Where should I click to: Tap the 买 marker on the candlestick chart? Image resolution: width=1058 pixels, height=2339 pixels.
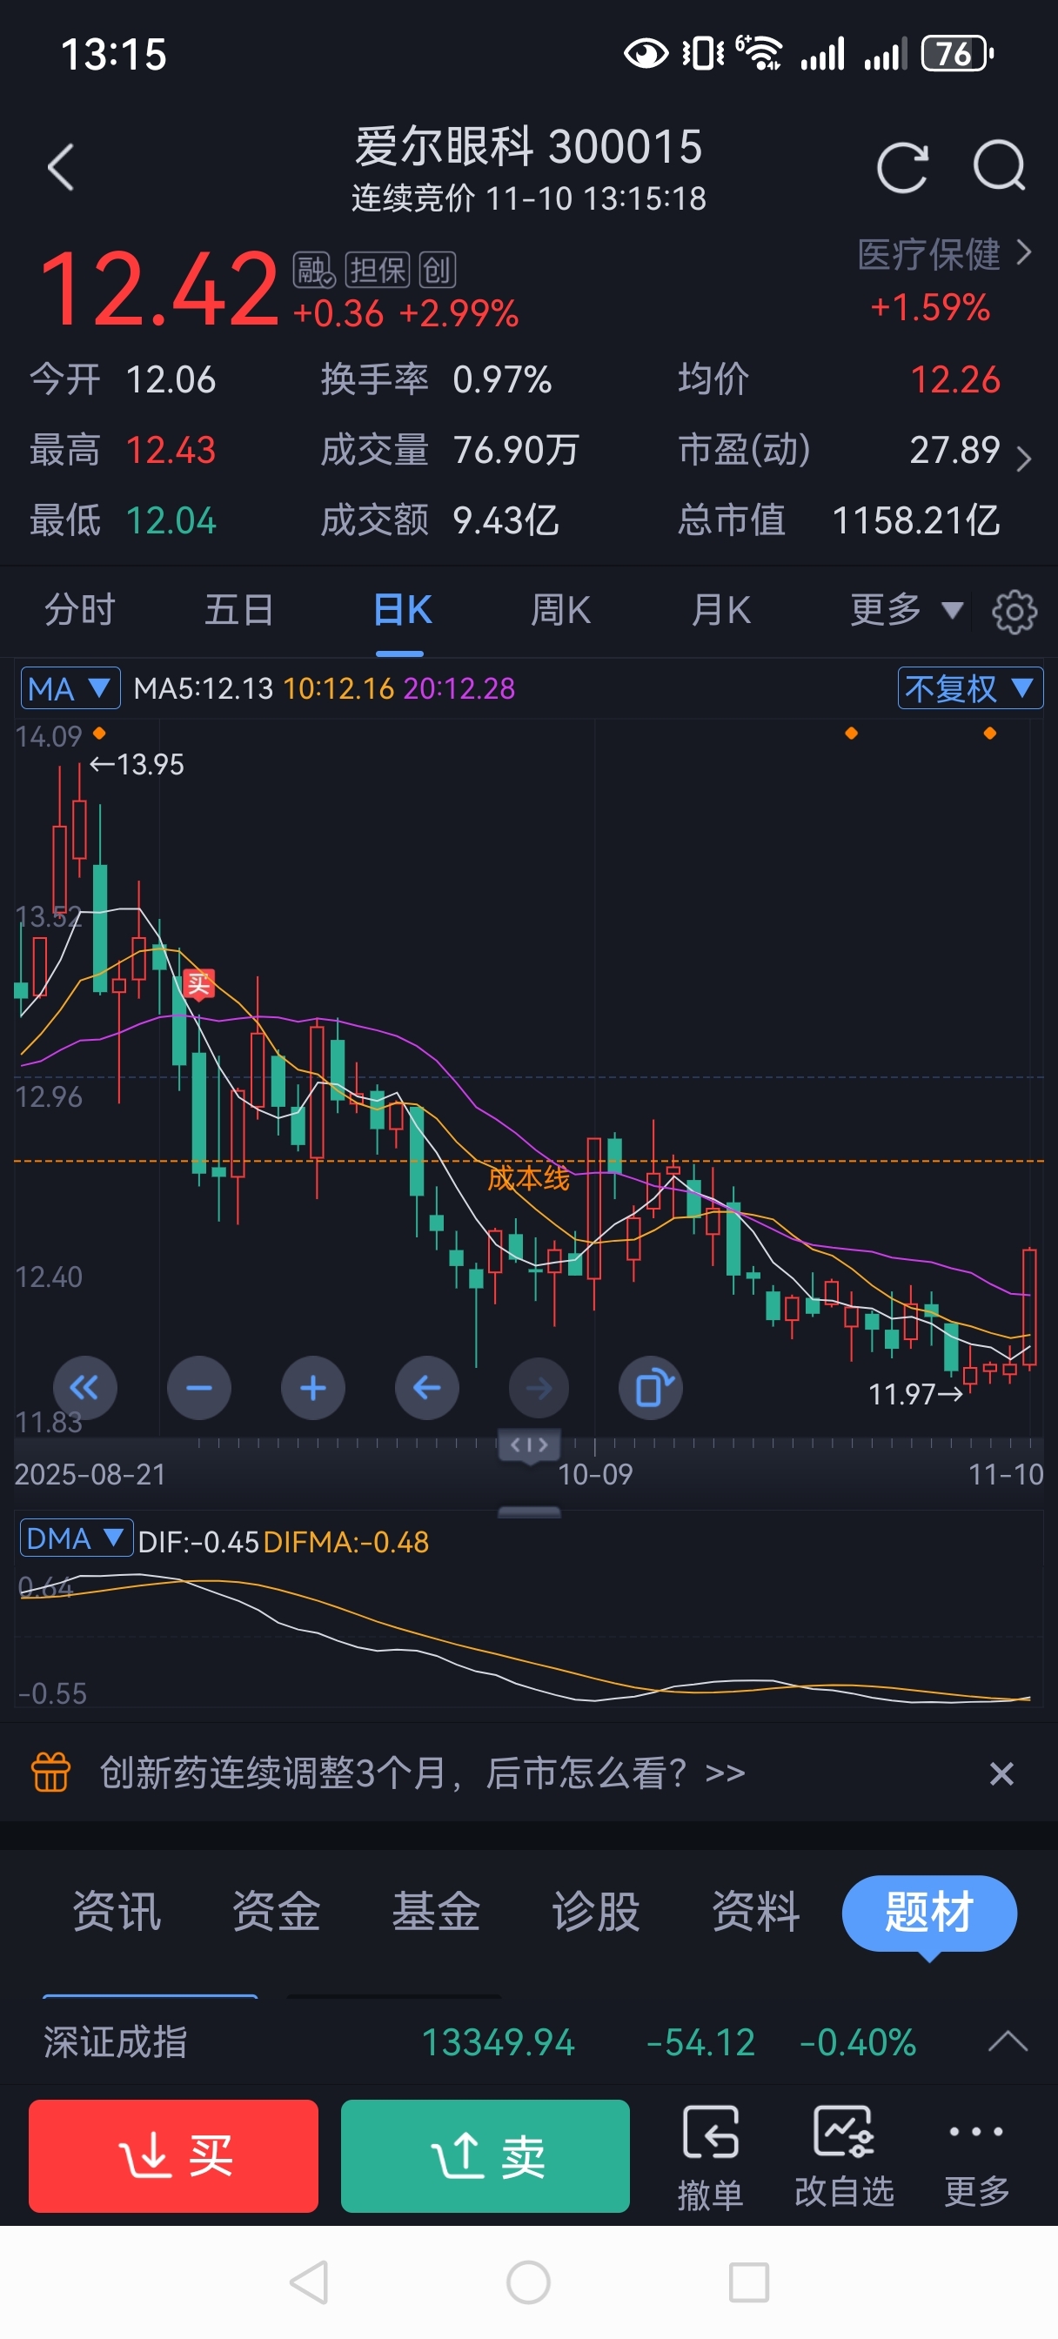pyautogui.click(x=199, y=984)
